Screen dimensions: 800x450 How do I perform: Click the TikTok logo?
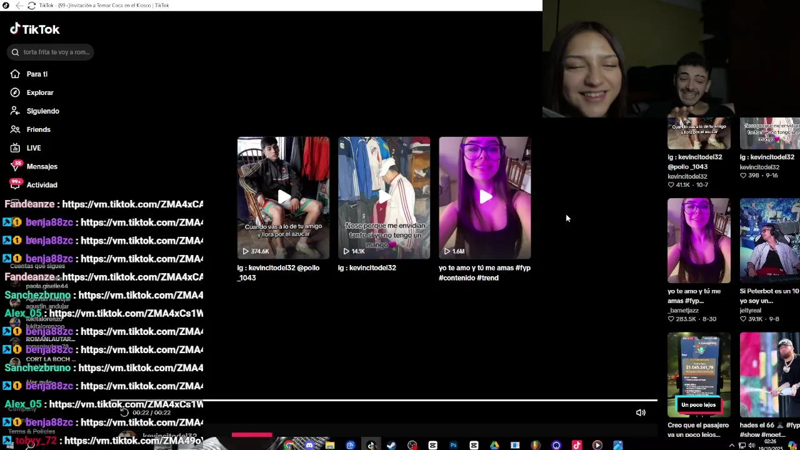coord(34,29)
